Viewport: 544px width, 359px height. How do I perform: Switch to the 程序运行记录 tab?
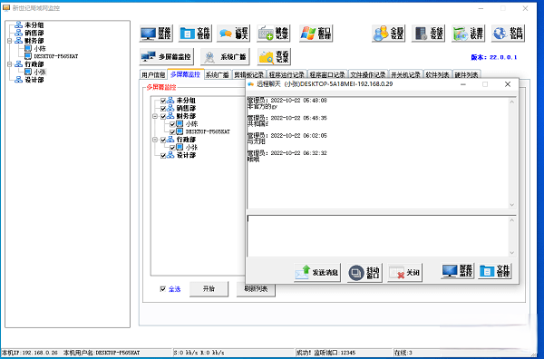[x=287, y=74]
